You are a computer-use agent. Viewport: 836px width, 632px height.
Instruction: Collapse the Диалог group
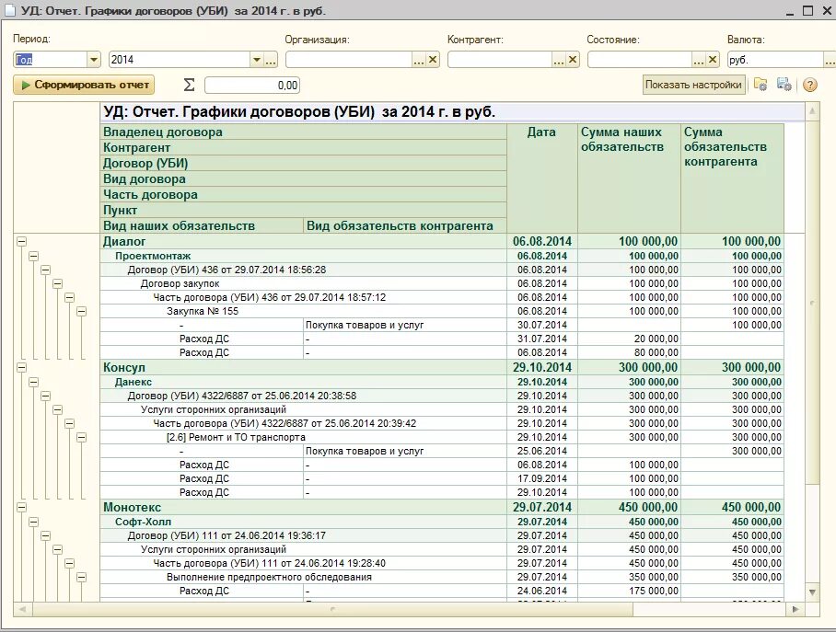pyautogui.click(x=21, y=241)
